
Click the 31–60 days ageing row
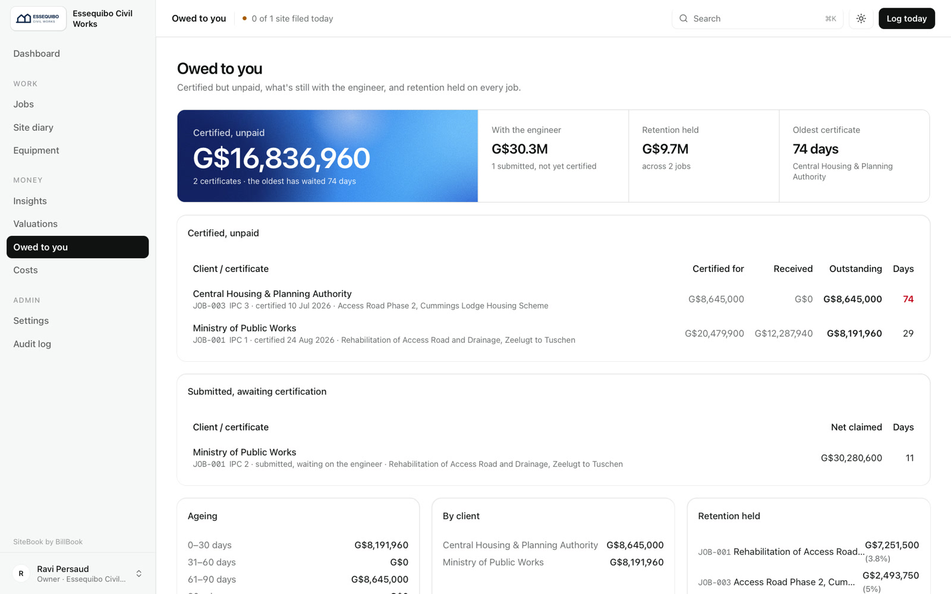click(x=298, y=563)
